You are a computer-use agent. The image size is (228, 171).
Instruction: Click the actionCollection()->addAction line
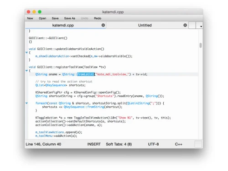(69, 125)
